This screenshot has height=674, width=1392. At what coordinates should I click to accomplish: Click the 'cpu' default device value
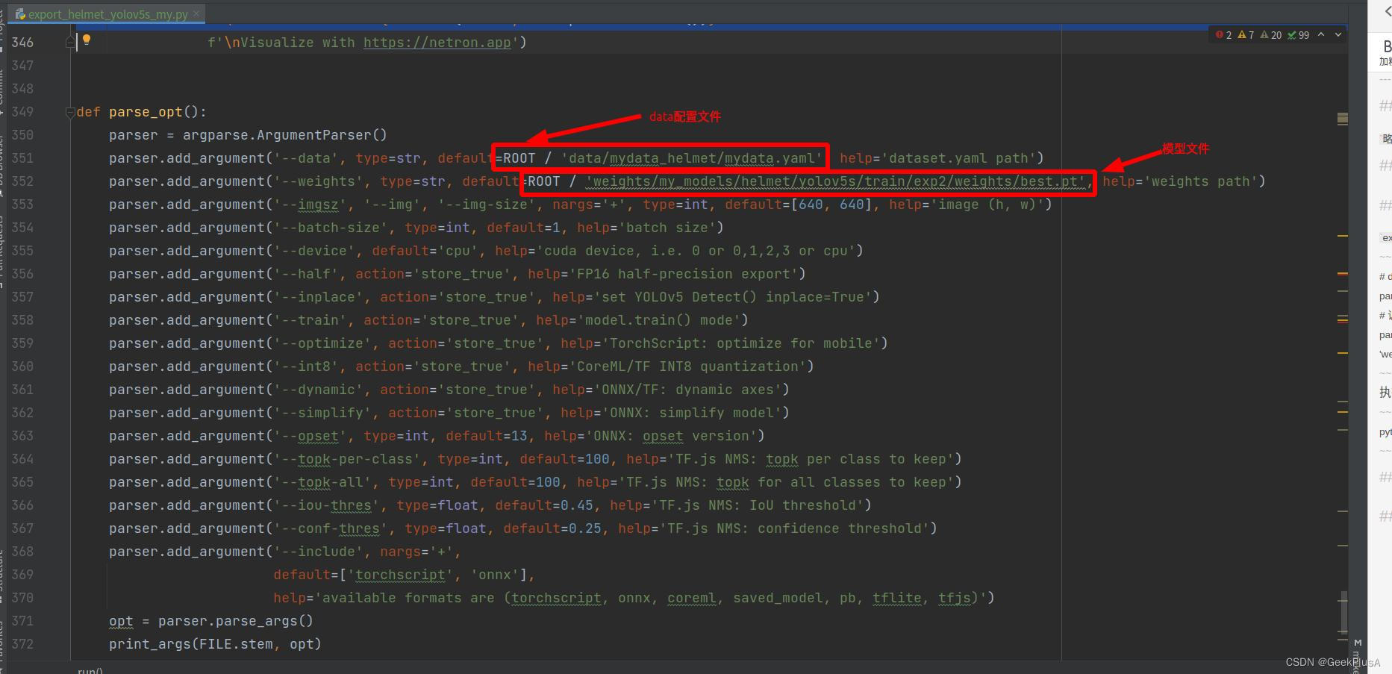[458, 251]
